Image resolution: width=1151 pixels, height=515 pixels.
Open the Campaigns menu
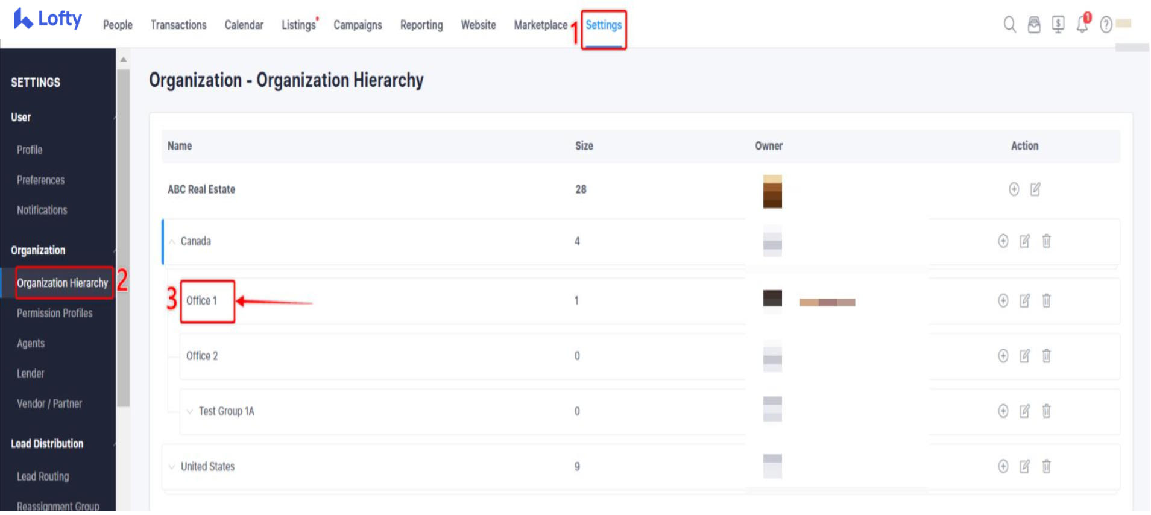click(358, 25)
